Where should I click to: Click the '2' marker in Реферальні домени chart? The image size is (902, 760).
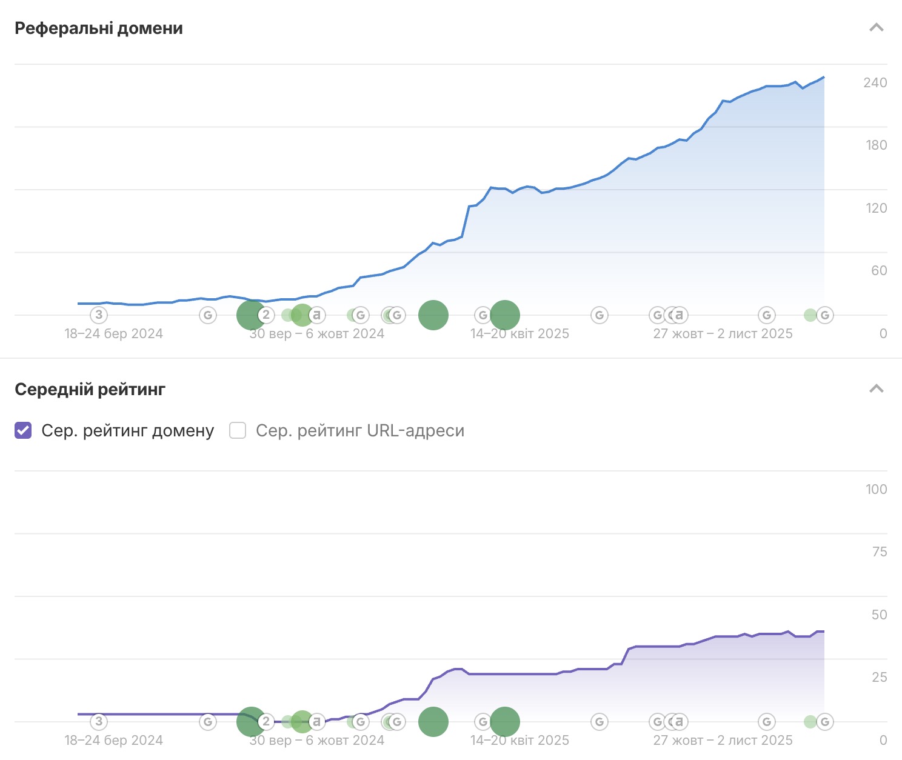pos(266,315)
